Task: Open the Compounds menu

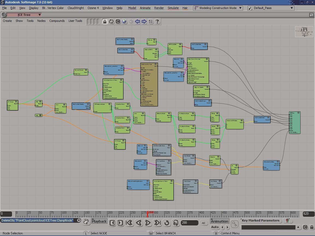Action: pyautogui.click(x=57, y=21)
